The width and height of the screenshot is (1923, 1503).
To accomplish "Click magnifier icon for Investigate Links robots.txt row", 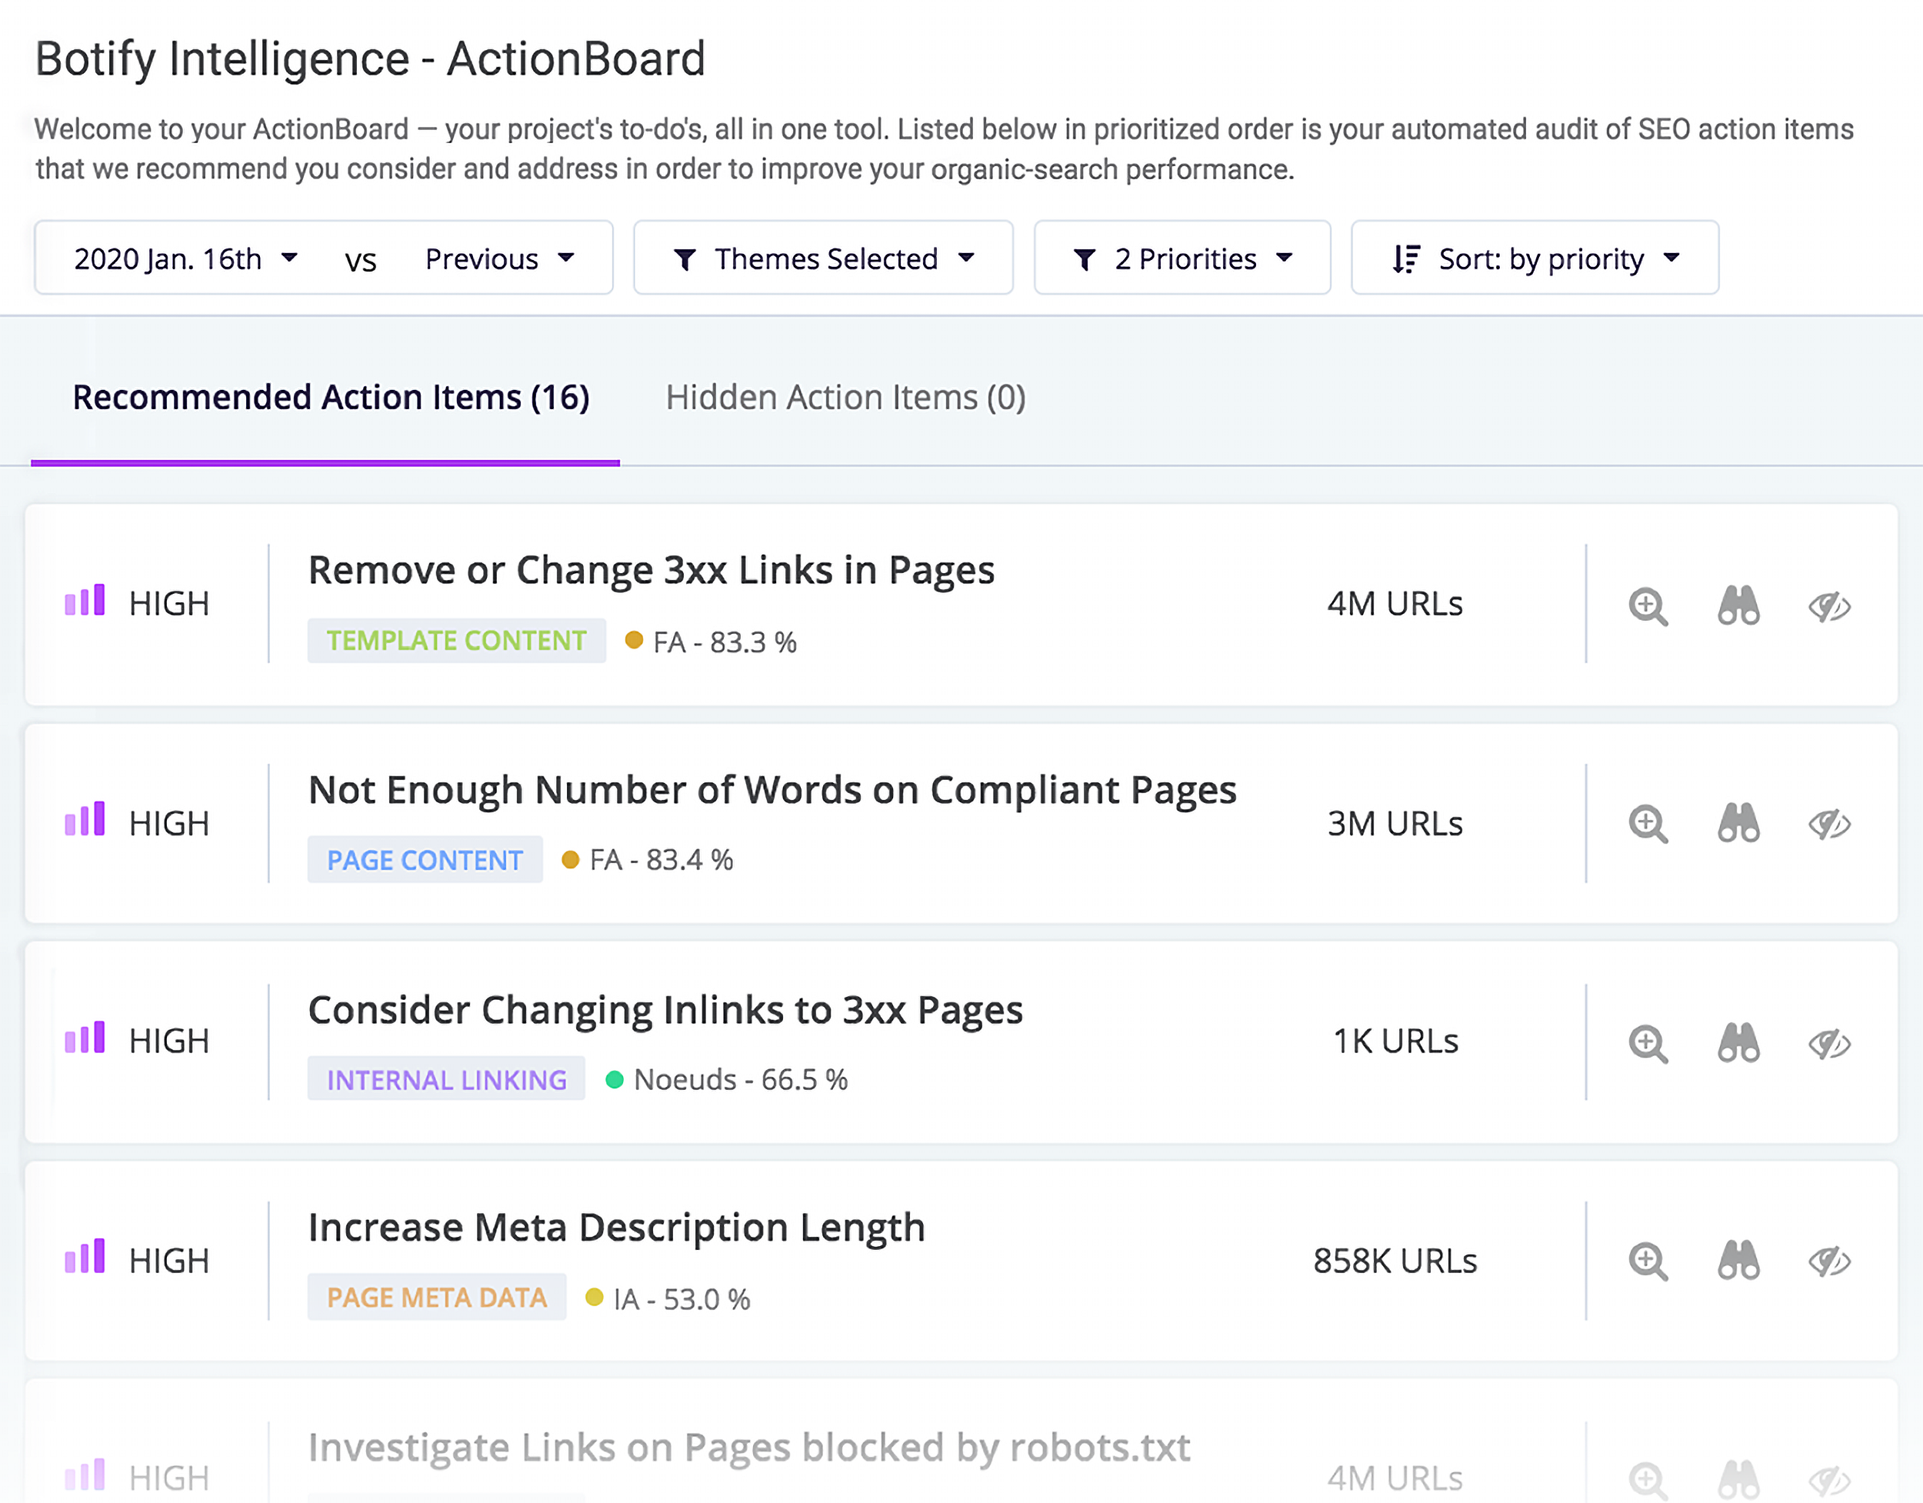I will (x=1648, y=1480).
